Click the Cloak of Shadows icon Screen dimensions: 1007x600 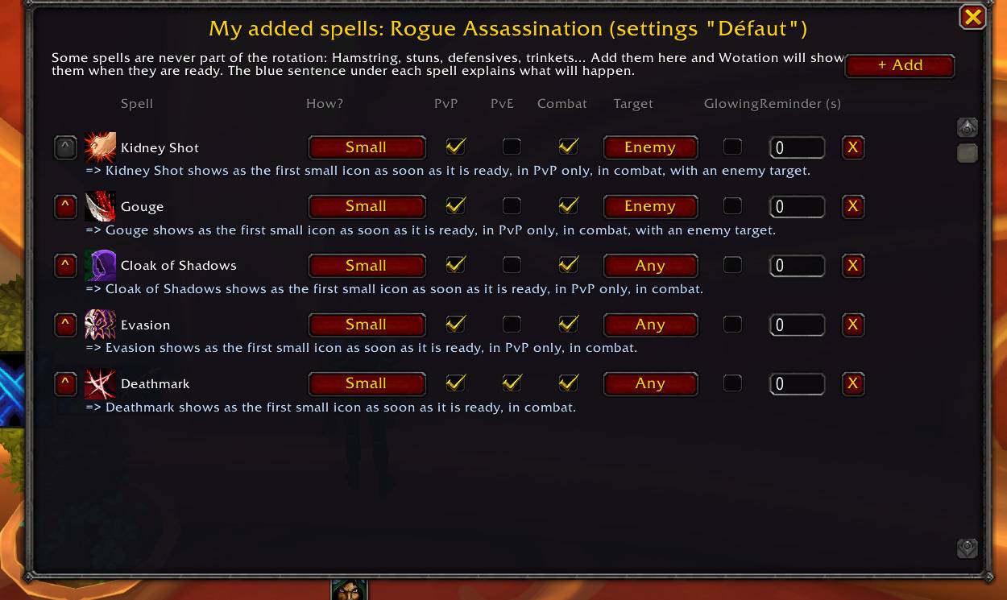[100, 265]
